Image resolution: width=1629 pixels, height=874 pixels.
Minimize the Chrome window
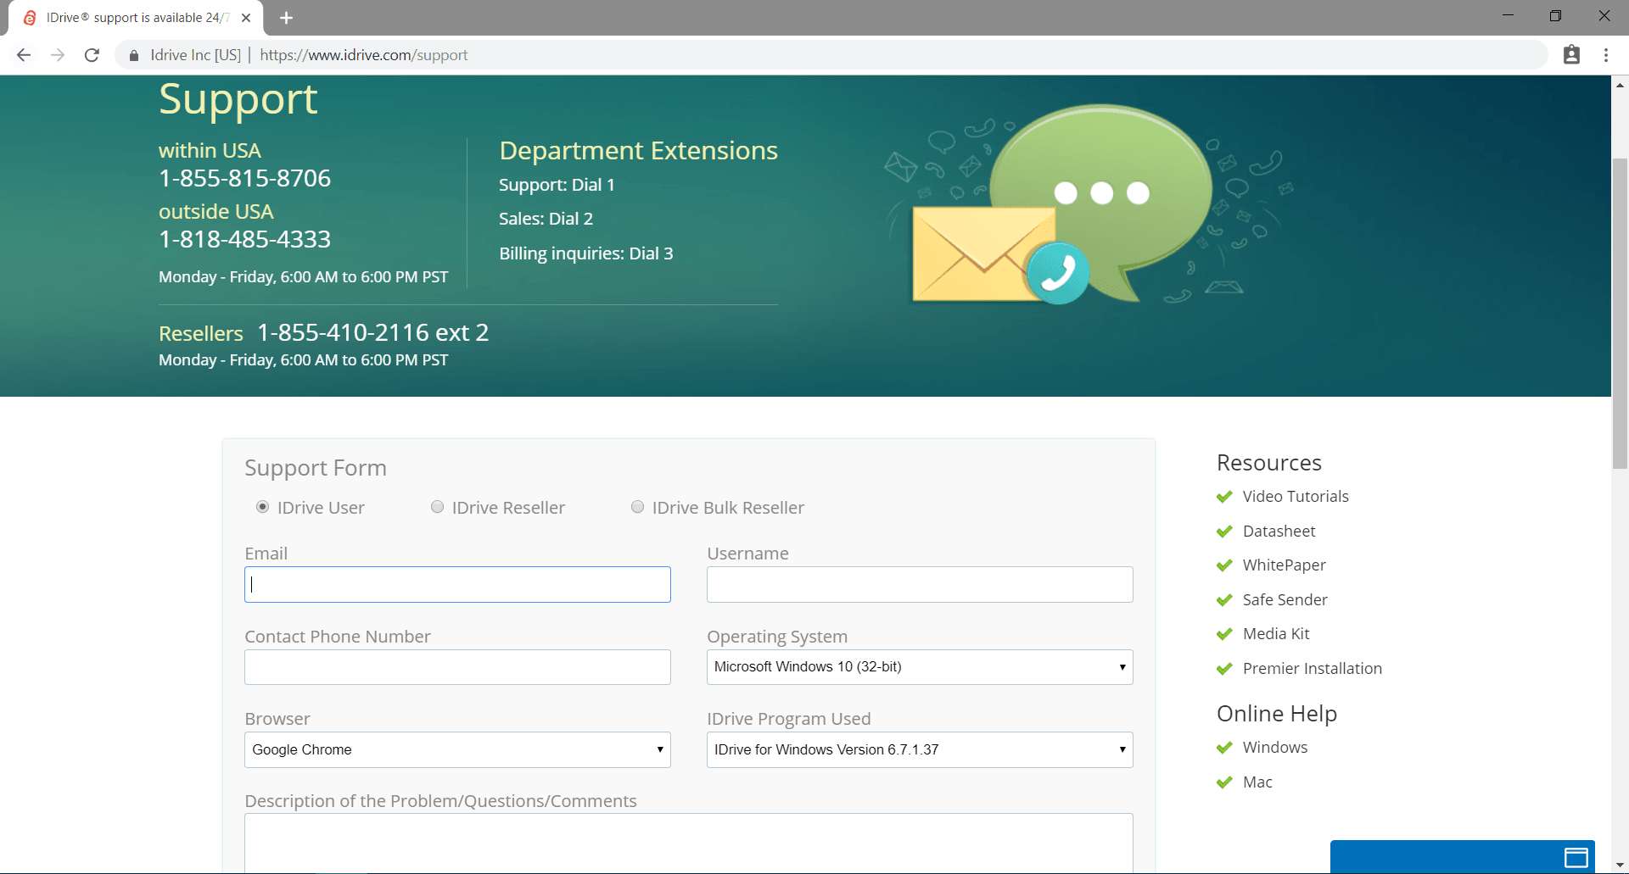point(1508,16)
